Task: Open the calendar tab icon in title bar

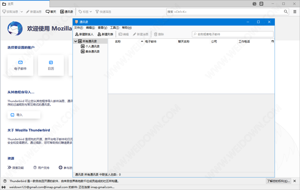Action: pyautogui.click(x=254, y=4)
